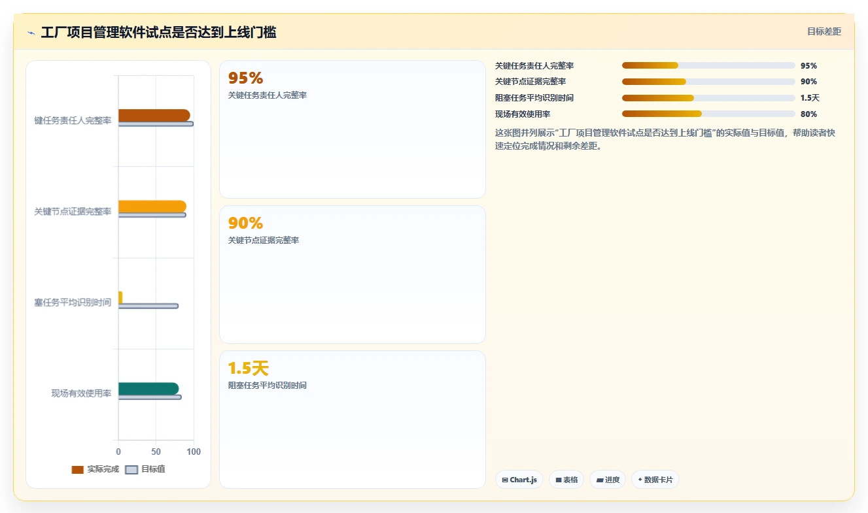Click the 1.5天 data card value
The image size is (868, 513).
[248, 369]
